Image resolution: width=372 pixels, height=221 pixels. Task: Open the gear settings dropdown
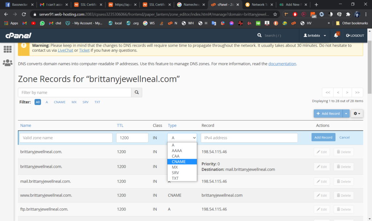pyautogui.click(x=357, y=114)
